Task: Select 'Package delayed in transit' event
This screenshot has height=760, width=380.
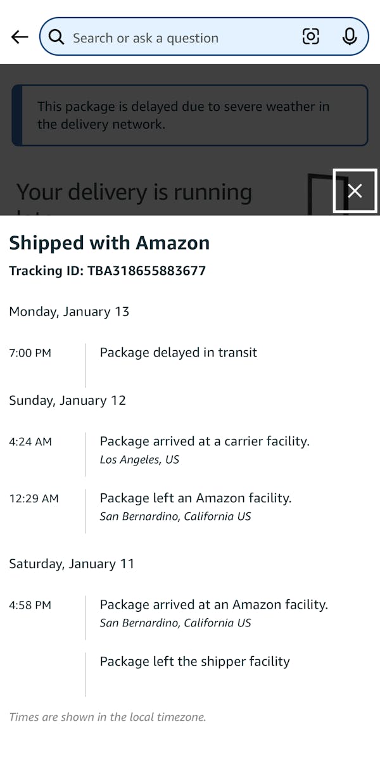Action: pyautogui.click(x=178, y=353)
